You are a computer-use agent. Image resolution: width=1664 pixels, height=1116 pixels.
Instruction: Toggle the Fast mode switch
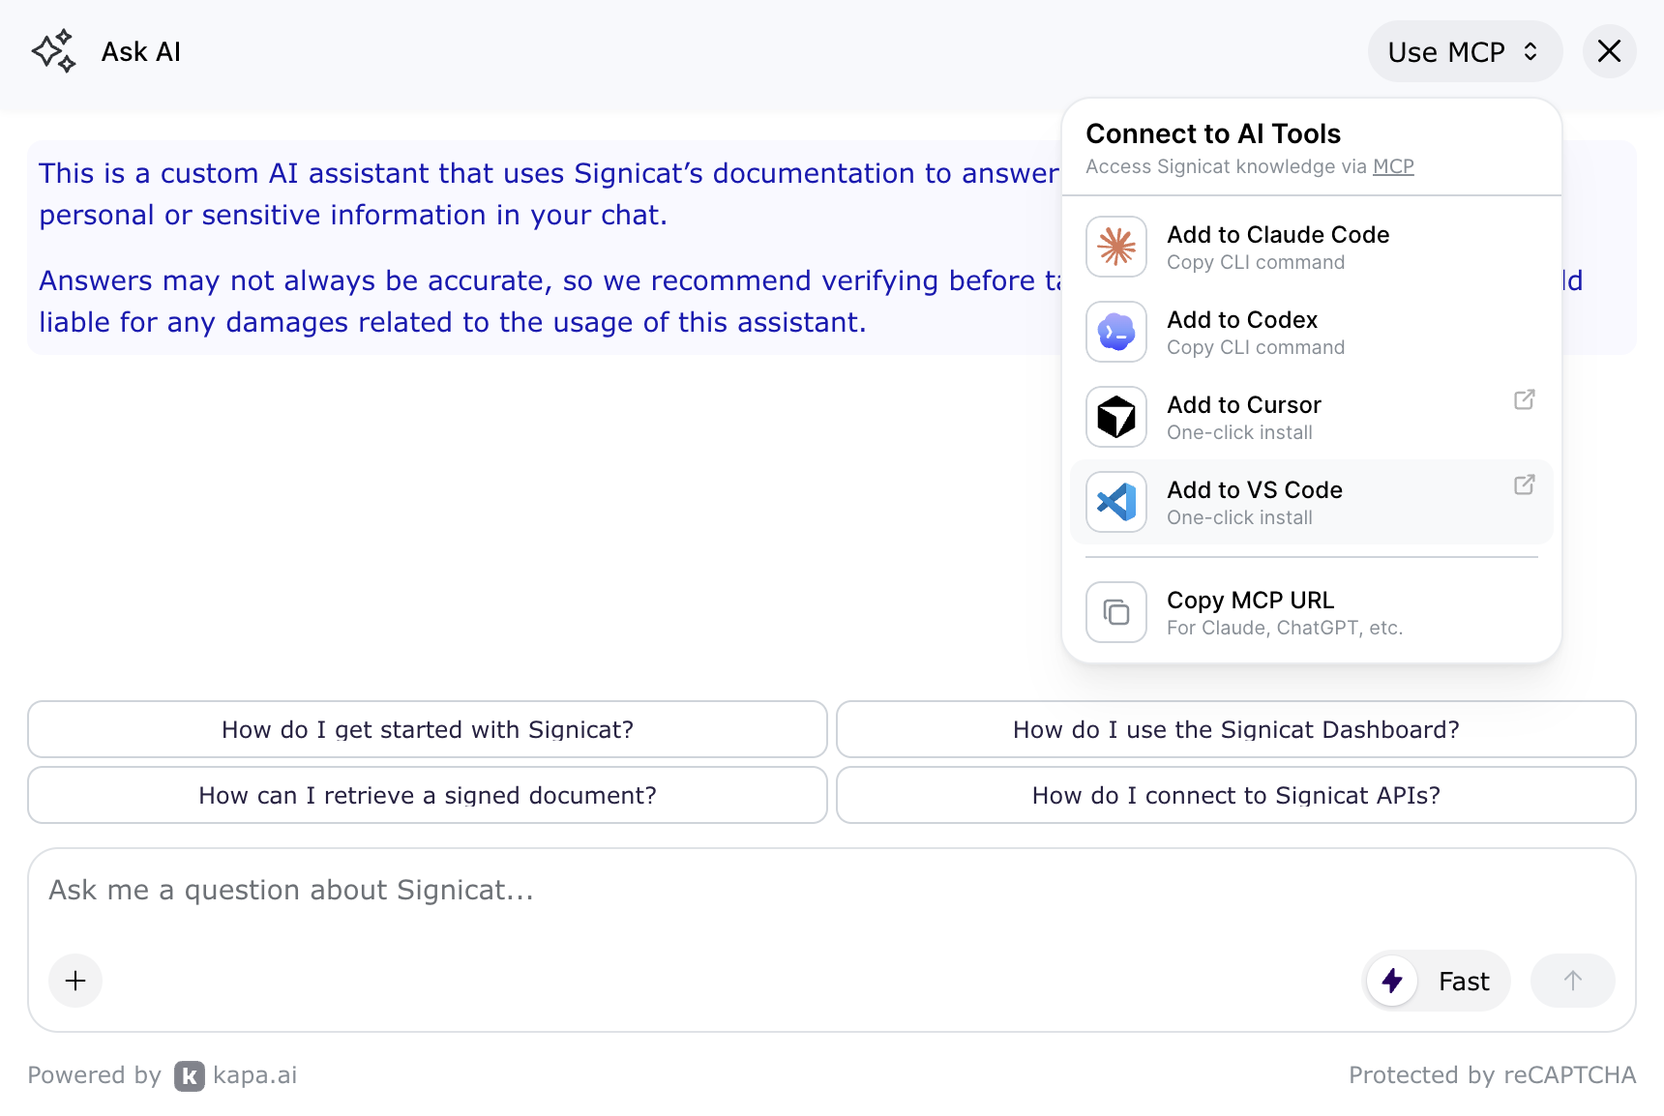1436,981
